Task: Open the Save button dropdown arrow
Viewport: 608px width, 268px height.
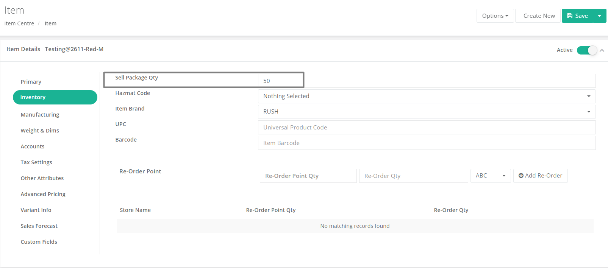Action: (x=599, y=16)
